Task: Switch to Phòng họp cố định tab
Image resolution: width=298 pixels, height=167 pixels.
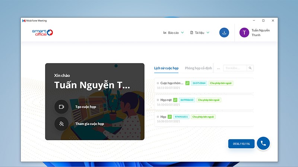Action: [198, 68]
